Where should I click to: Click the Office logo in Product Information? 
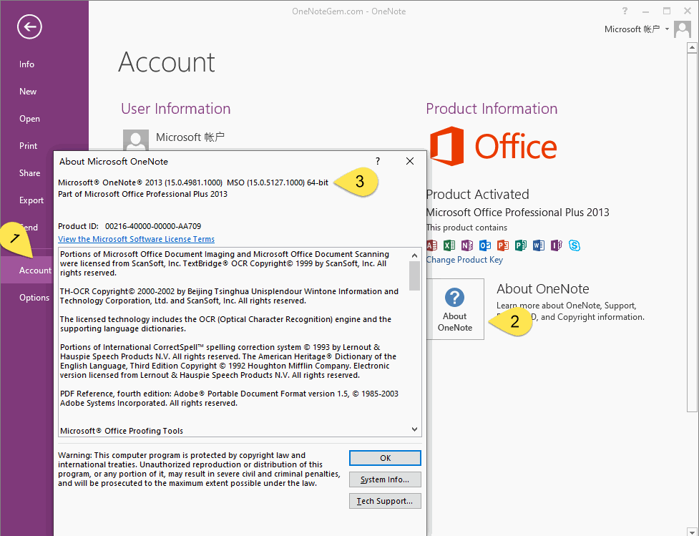pos(494,146)
